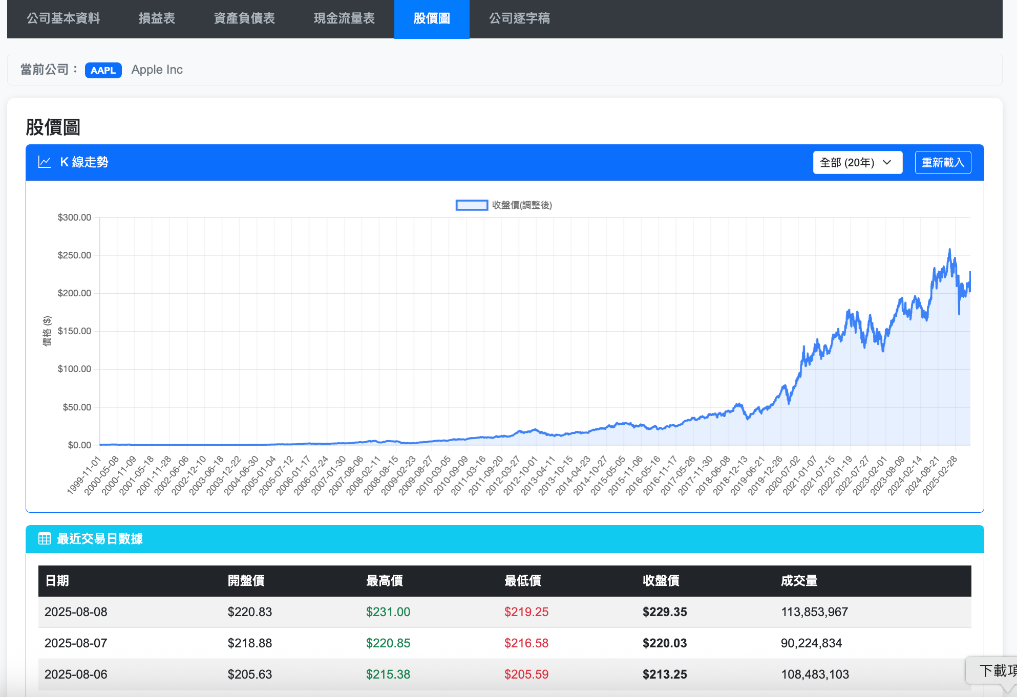Click the 成交量 column header
This screenshot has width=1017, height=697.
tap(799, 581)
